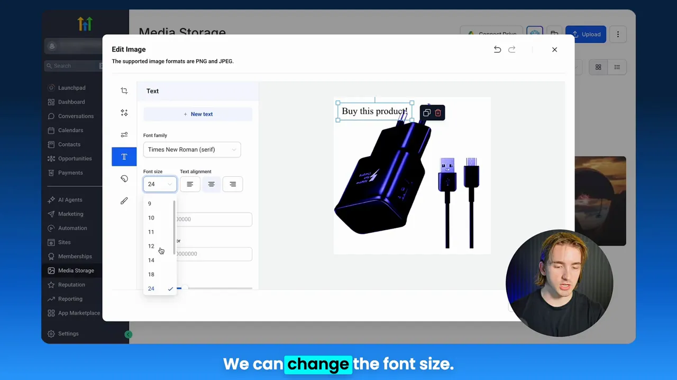Open Reputation in sidebar
Screen dimensions: 677x380
(x=71, y=285)
